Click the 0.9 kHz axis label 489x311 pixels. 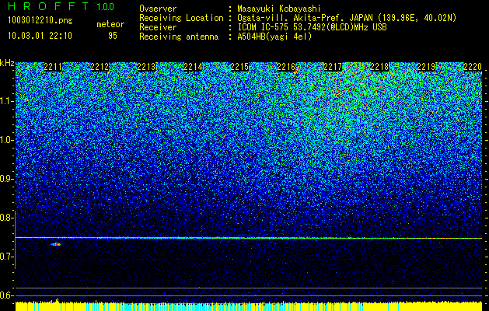[x=6, y=179]
